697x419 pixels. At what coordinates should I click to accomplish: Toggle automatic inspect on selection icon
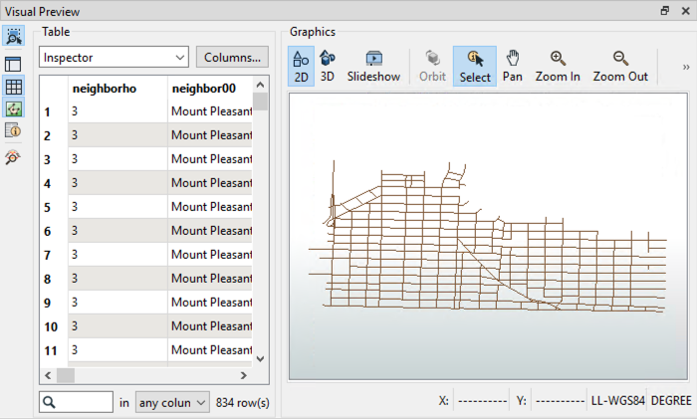click(x=13, y=36)
